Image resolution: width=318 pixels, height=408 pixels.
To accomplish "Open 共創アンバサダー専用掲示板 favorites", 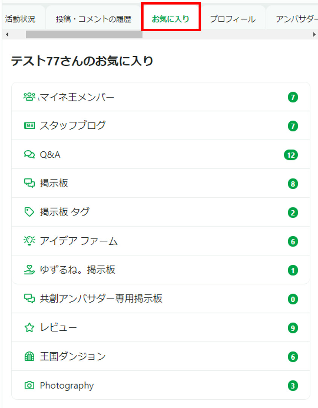I will click(101, 299).
